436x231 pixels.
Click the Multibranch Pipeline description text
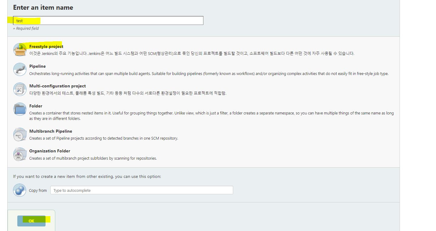(104, 138)
